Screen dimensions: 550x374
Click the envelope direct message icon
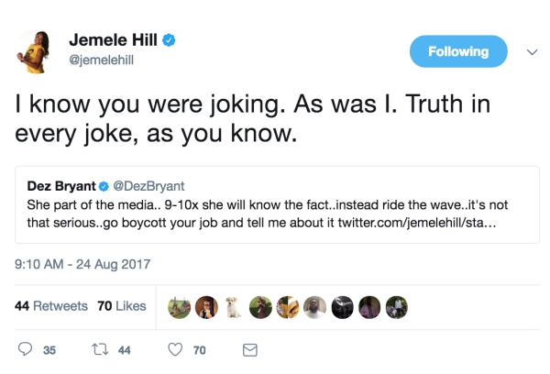click(248, 349)
